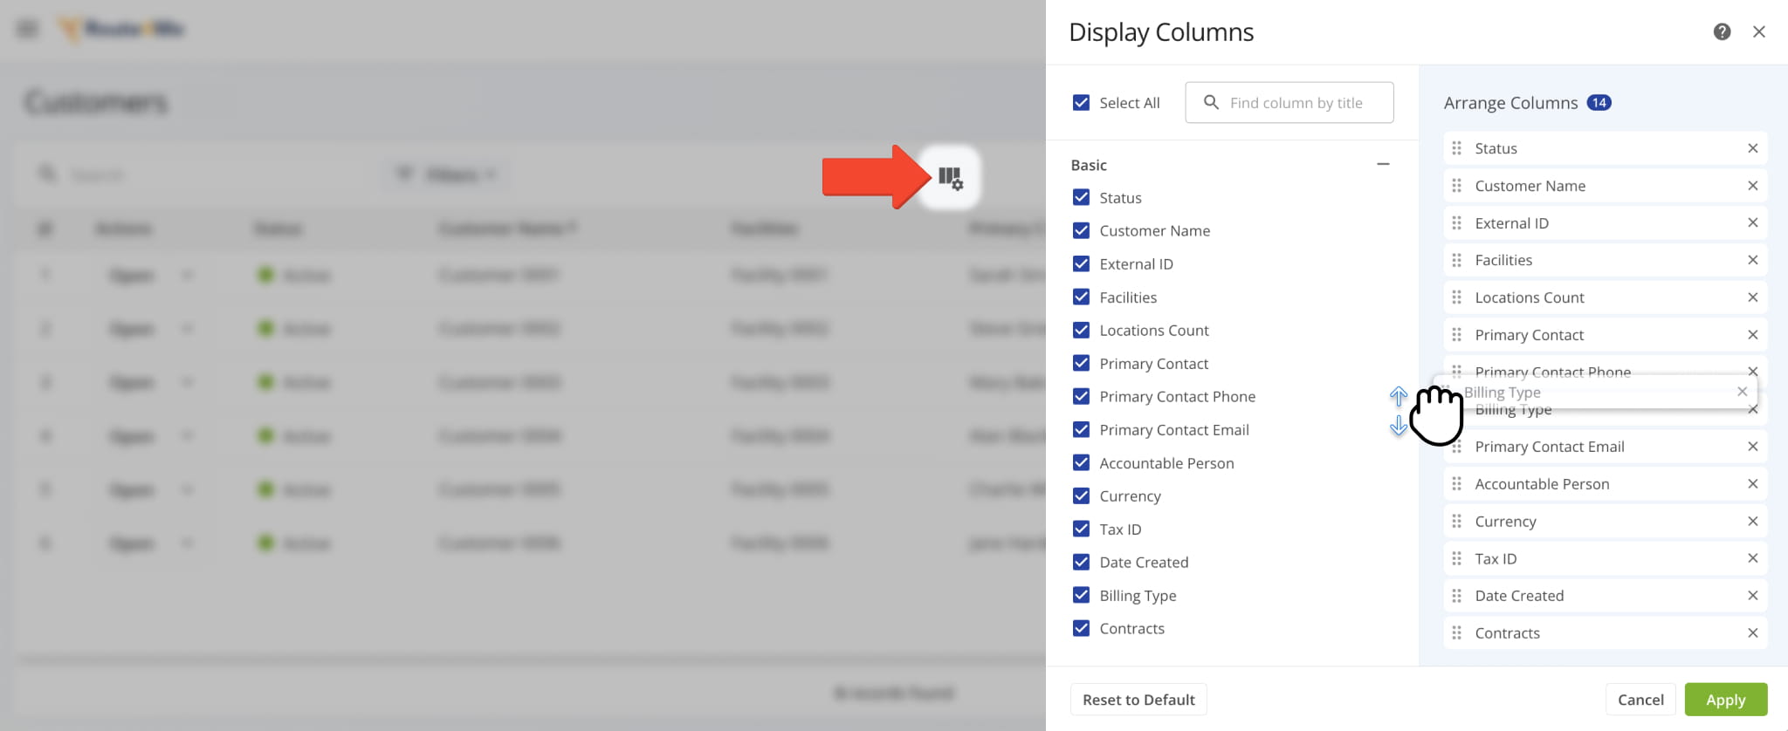This screenshot has height=731, width=1788.
Task: Uncheck the Primary Contact Email checkbox
Action: pos(1081,429)
